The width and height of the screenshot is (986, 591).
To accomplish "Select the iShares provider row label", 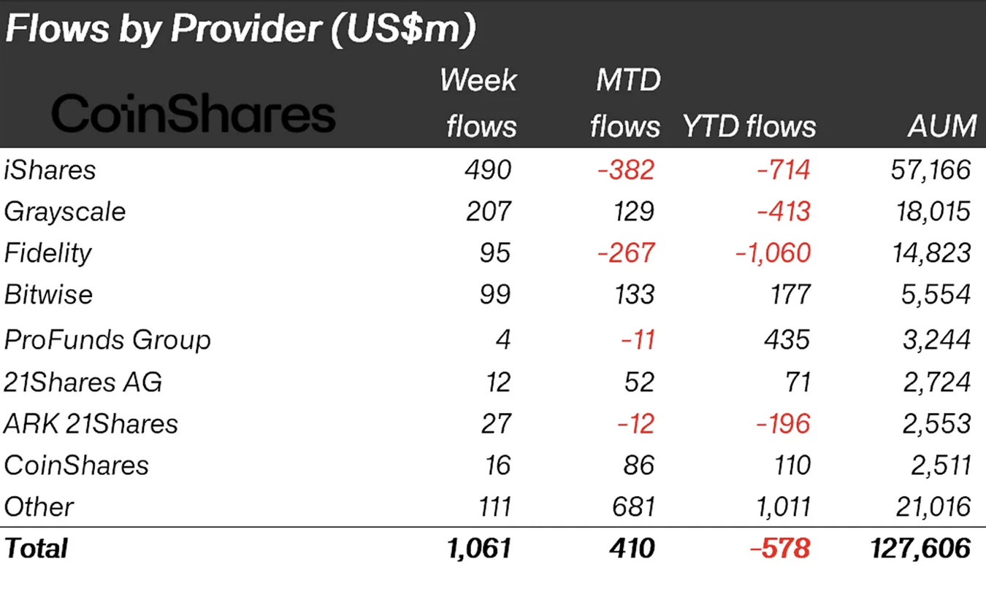I will tap(50, 170).
